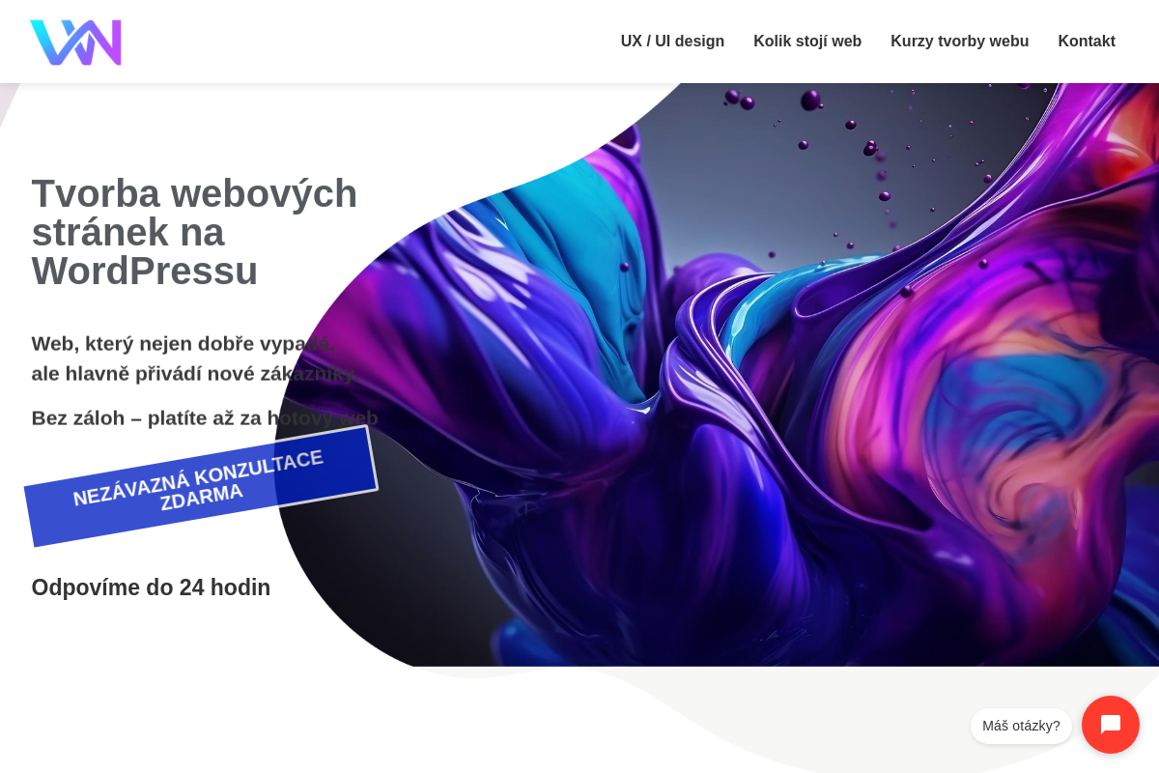Viewport: 1159px width, 773px height.
Task: Click the word WordPressu in headline
Action: coord(145,272)
